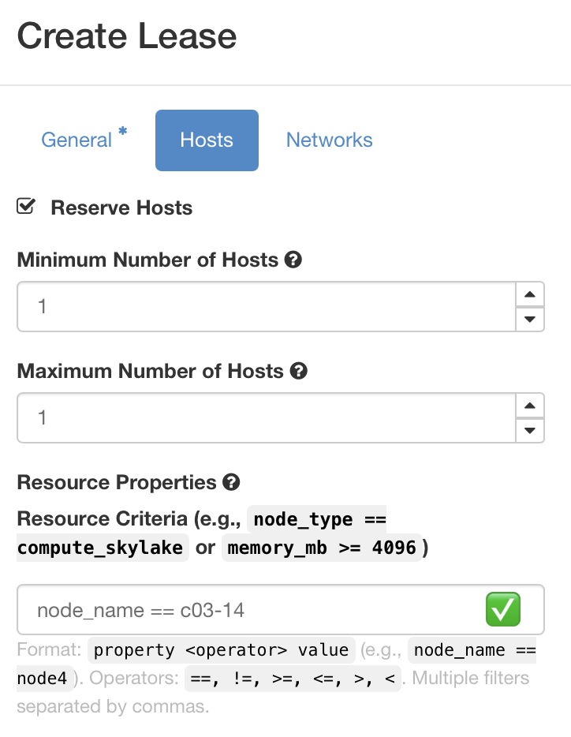Viewport: 571px width, 737px height.
Task: Decrement the Minimum Number of Hosts value
Action: pos(530,319)
